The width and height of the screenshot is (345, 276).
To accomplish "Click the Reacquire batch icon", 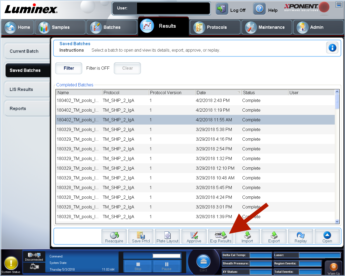I will pyautogui.click(x=114, y=236).
